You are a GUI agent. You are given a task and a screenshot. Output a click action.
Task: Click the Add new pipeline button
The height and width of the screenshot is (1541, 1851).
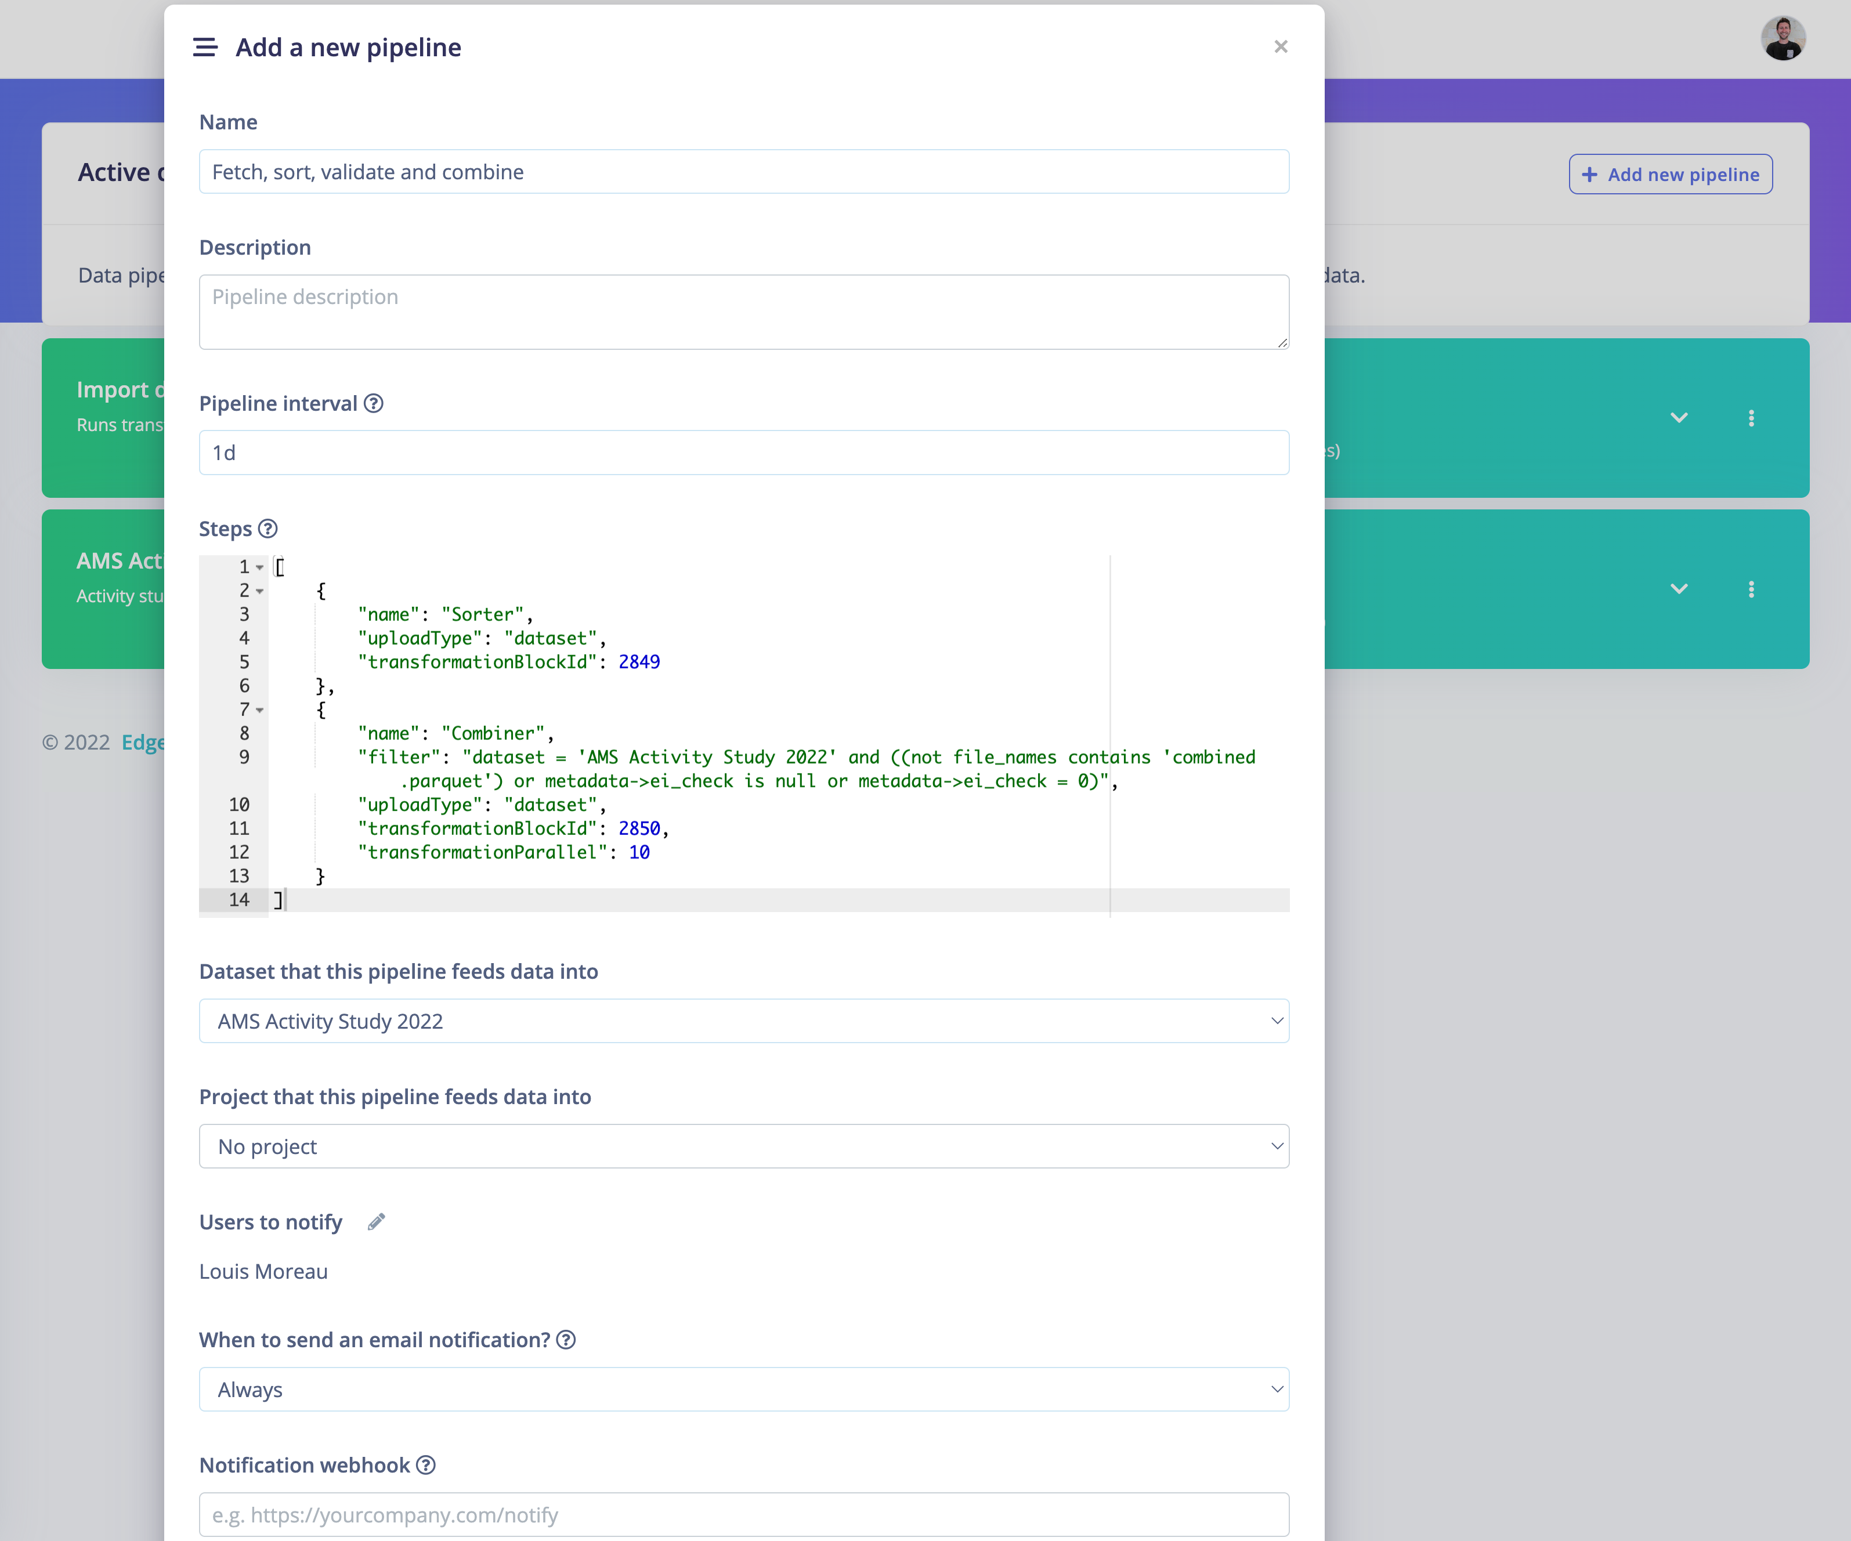point(1671,175)
